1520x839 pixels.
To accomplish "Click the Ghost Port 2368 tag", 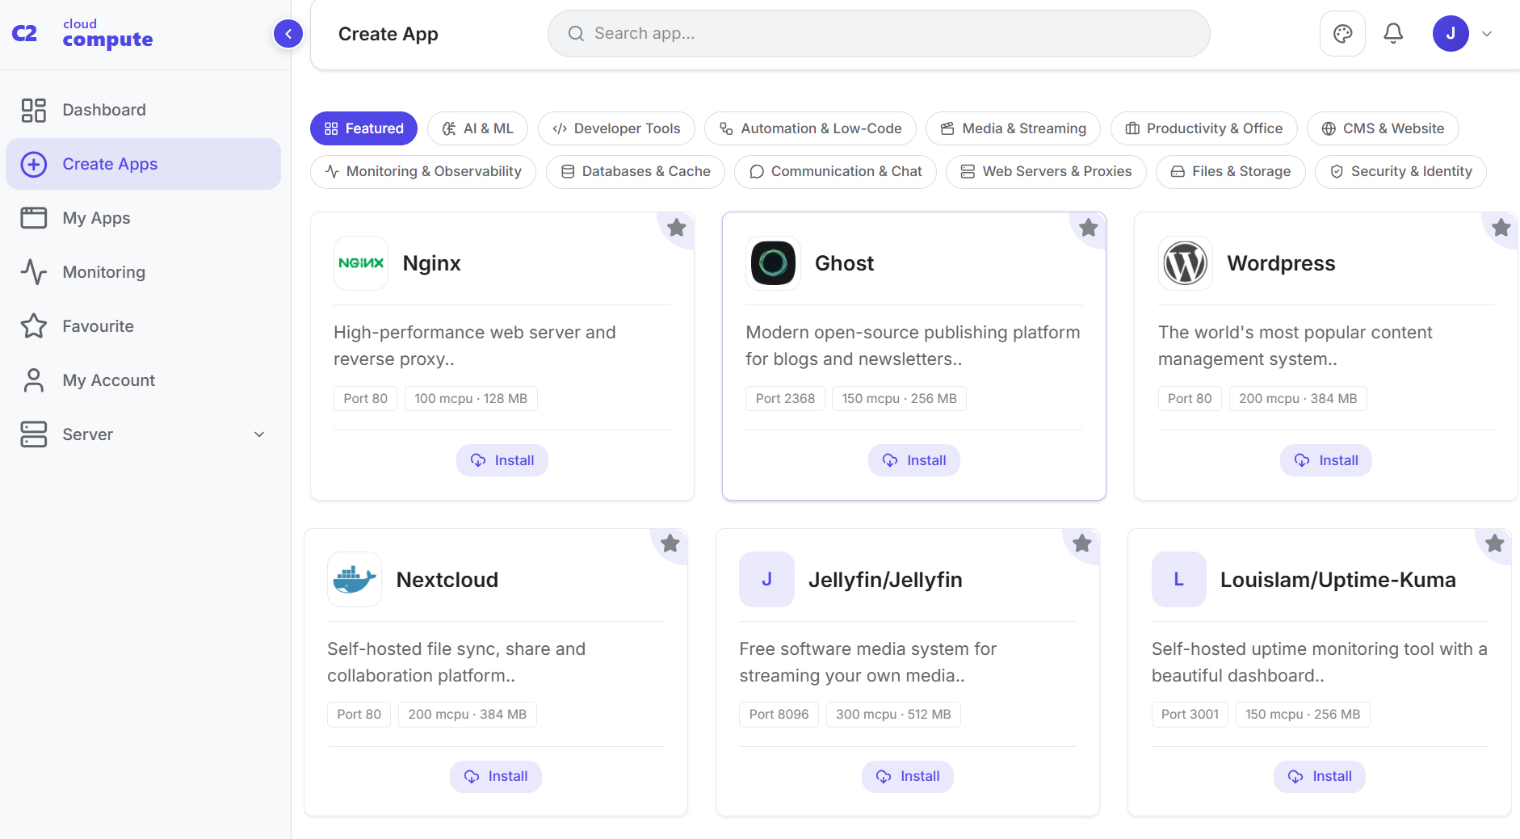I will 785,398.
